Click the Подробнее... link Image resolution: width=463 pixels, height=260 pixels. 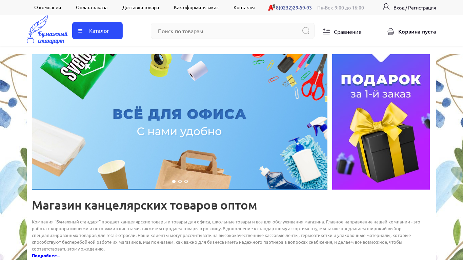pos(46,256)
